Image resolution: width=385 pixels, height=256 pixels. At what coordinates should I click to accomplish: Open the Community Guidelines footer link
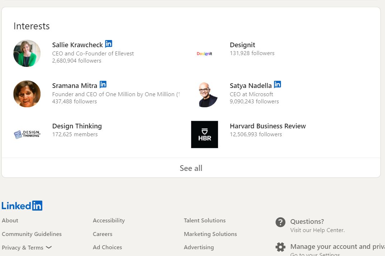coord(32,234)
